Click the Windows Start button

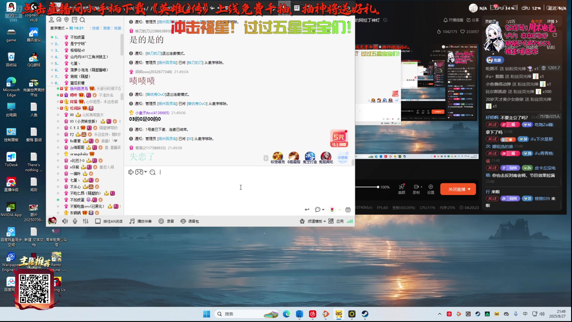click(x=206, y=314)
